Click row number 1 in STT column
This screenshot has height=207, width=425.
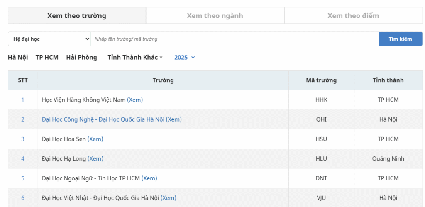pos(23,100)
